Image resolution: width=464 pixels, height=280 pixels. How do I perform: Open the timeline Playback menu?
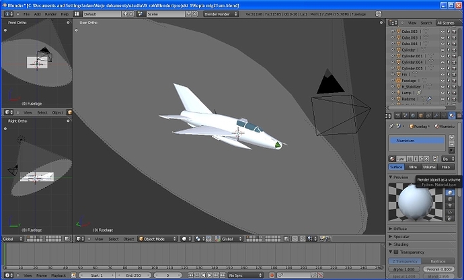[59, 275]
